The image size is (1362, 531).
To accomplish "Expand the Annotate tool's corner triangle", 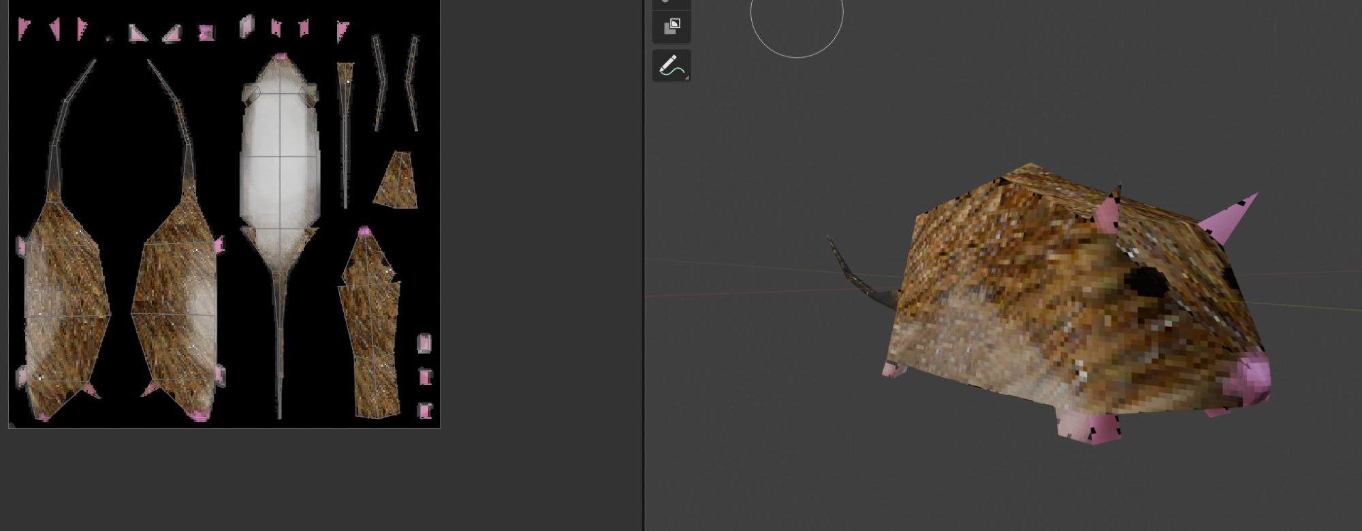I will pos(686,78).
